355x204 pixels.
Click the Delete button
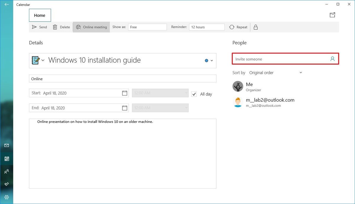point(62,27)
